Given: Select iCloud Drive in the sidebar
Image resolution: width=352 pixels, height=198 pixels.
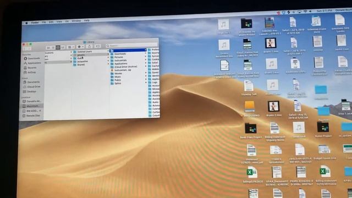Looking at the screenshot, I should click(x=32, y=87).
